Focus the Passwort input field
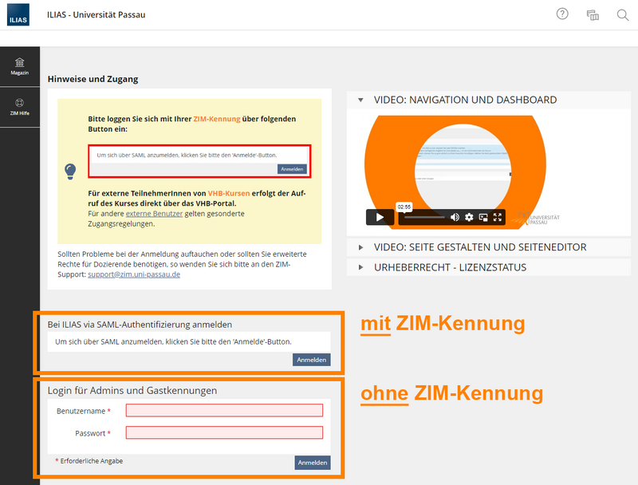Screen dimensions: 638x485 pyautogui.click(x=224, y=432)
